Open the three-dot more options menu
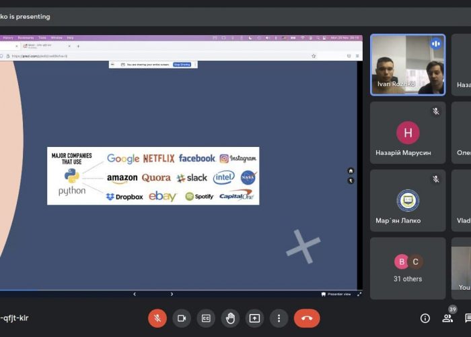The image size is (471, 337). 279,318
